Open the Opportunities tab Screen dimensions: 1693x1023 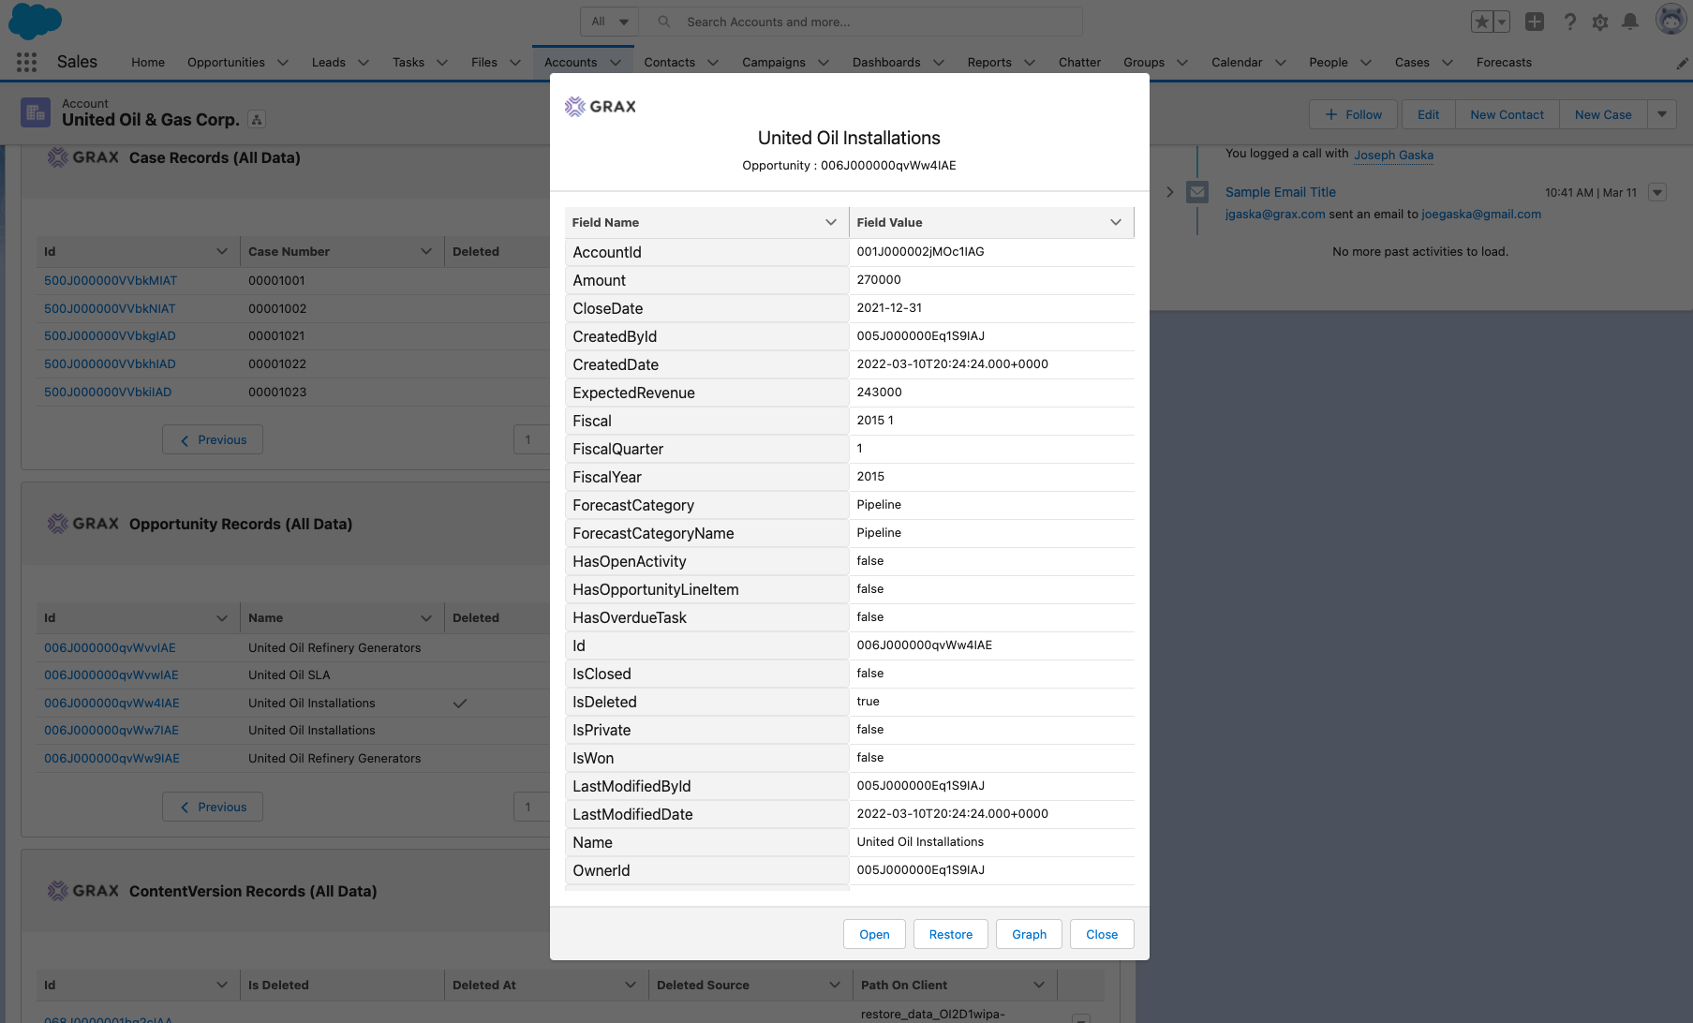(x=226, y=63)
